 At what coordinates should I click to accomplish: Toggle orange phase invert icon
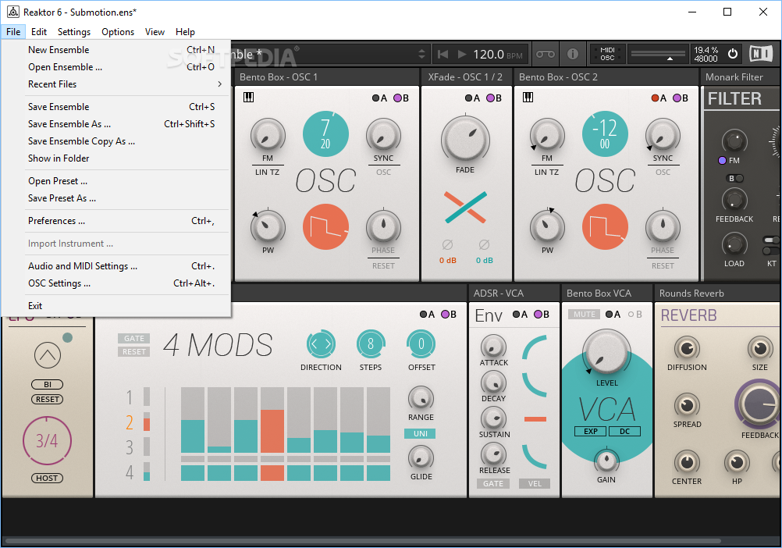(447, 244)
